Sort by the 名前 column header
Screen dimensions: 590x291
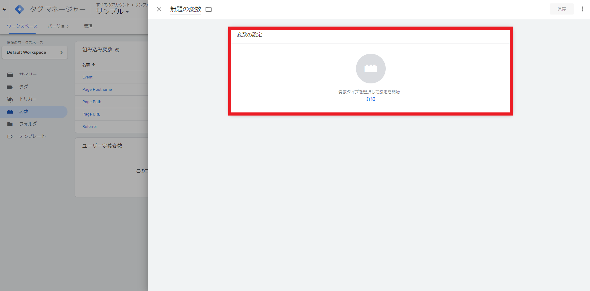tap(89, 65)
